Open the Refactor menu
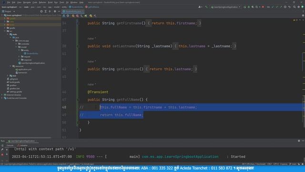 (42, 2)
